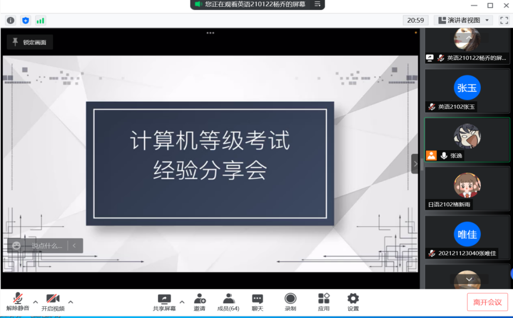The height and width of the screenshot is (318, 513).
Task: Unmute microphone (解除静音)
Action: tap(18, 301)
